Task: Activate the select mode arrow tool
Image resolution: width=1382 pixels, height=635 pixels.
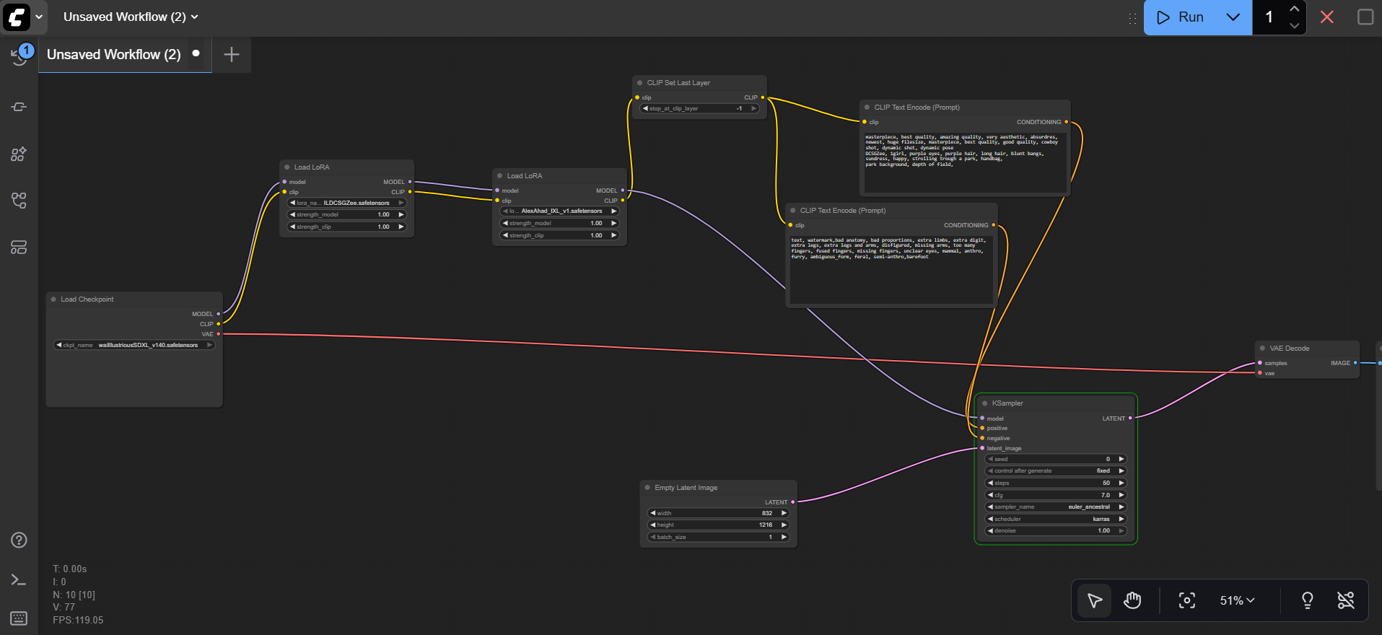Action: (x=1095, y=600)
